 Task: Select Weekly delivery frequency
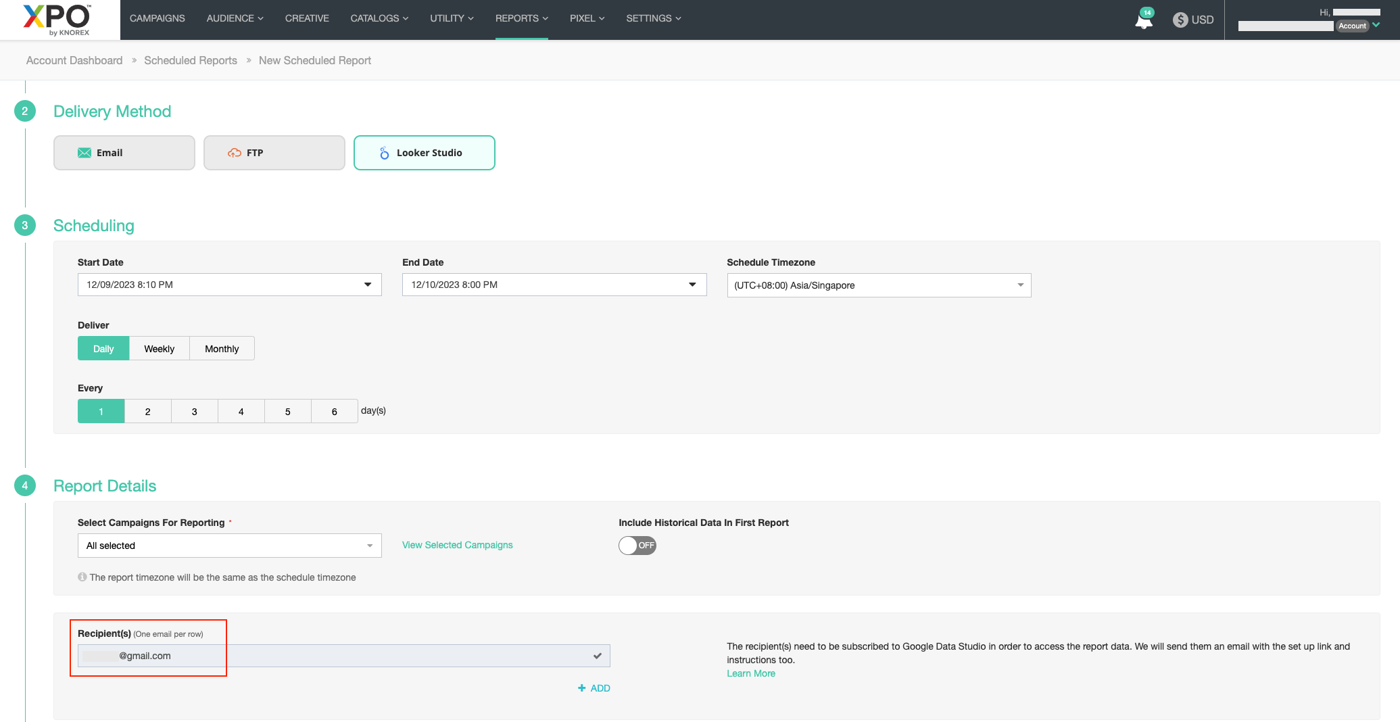[159, 349]
